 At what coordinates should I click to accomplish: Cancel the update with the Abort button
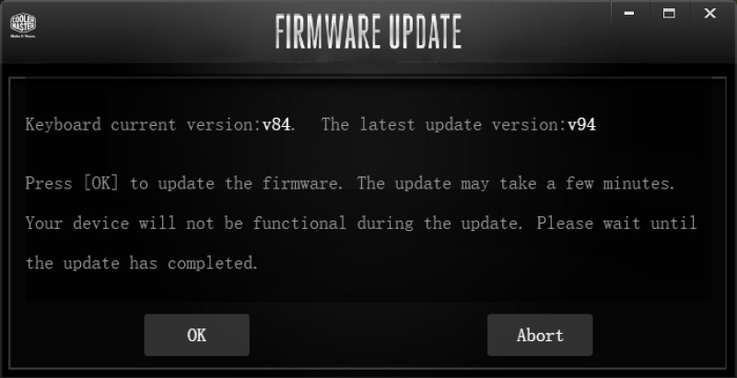click(540, 335)
